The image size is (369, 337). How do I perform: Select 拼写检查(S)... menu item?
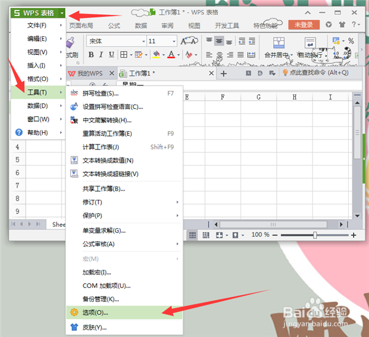coord(124,93)
